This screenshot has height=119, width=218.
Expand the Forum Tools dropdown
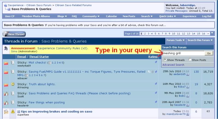tap(176, 40)
